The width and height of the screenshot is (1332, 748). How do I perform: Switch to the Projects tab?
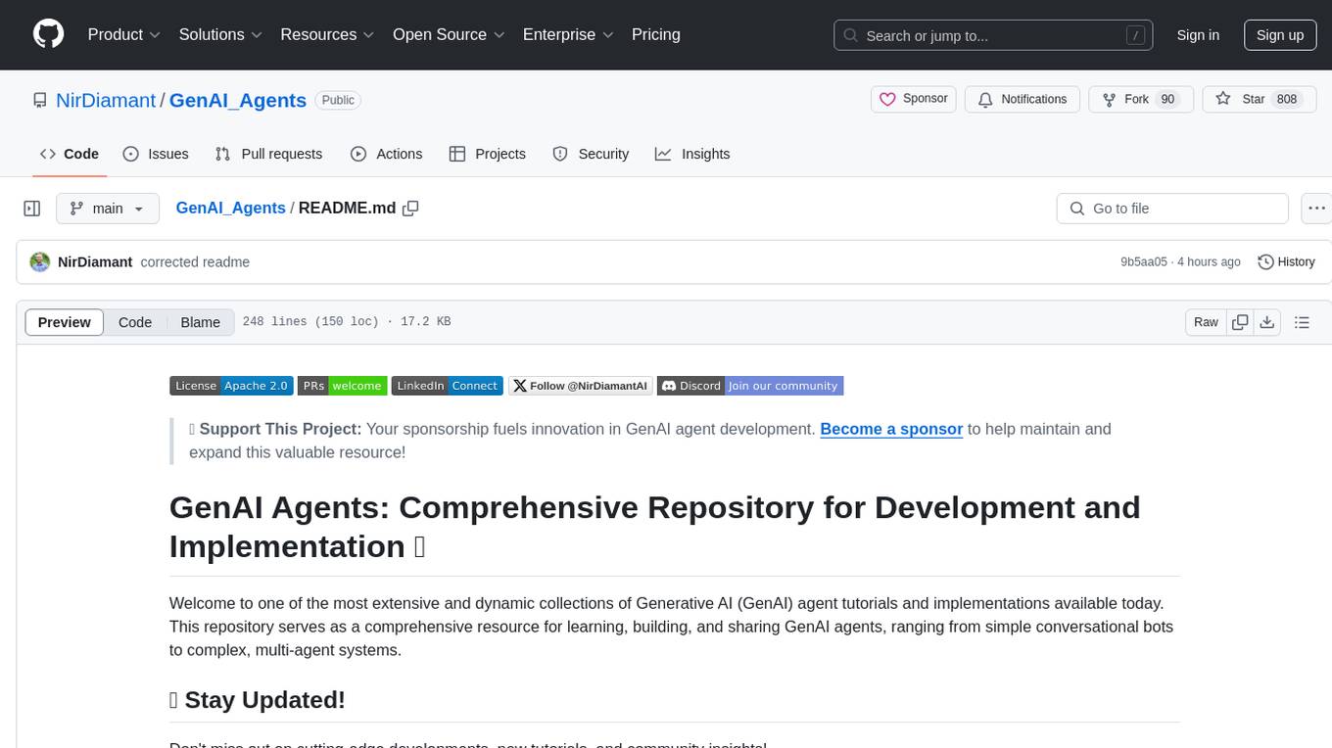(x=487, y=154)
